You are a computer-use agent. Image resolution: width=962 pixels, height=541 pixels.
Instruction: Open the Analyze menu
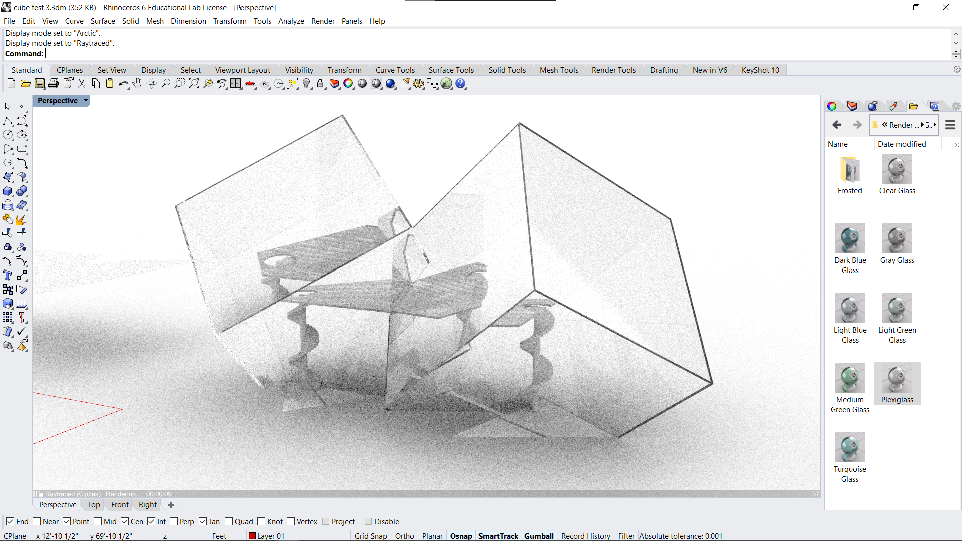(x=291, y=21)
